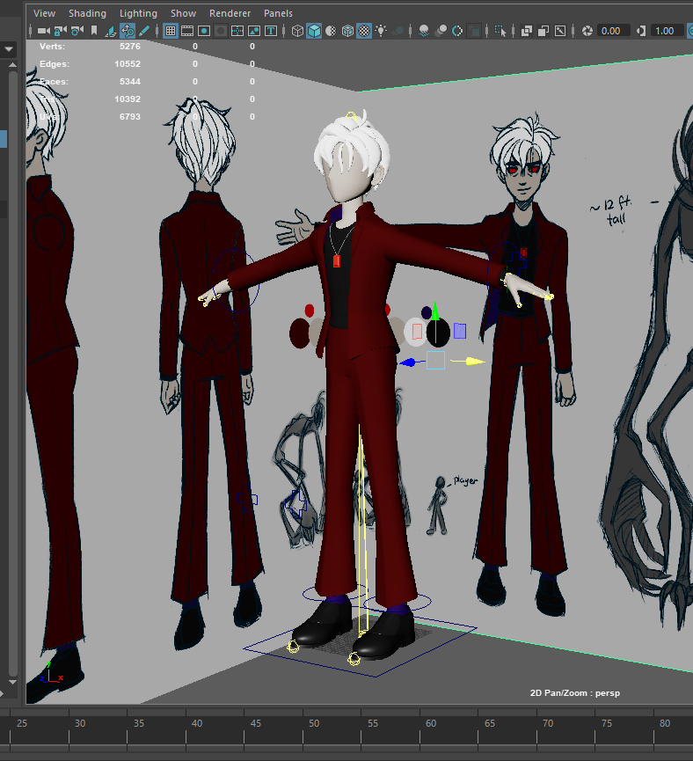Click the exposure value field 0.00
Viewport: 693px width, 761px height.
612,31
